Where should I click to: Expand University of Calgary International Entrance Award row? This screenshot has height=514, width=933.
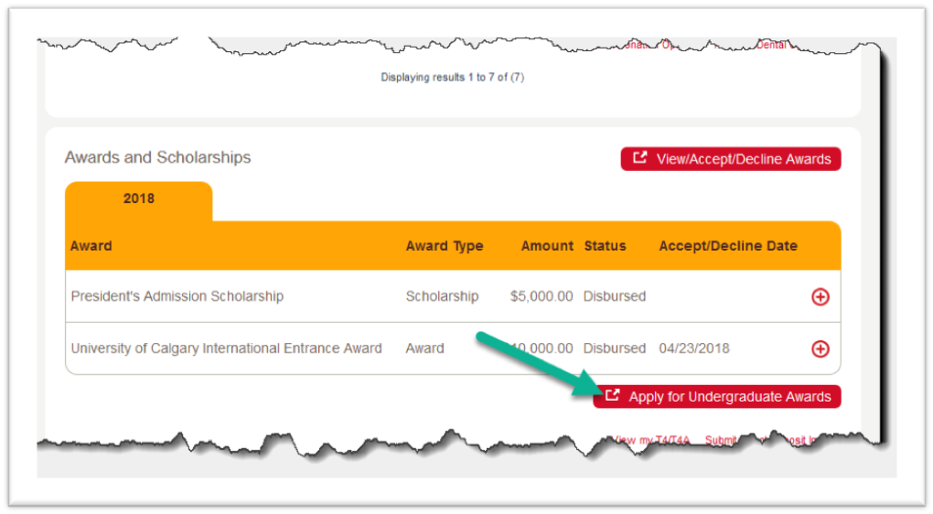pos(820,348)
